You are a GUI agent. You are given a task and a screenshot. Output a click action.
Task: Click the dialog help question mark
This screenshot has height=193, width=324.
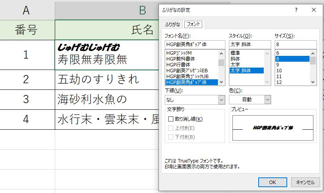tap(296, 10)
